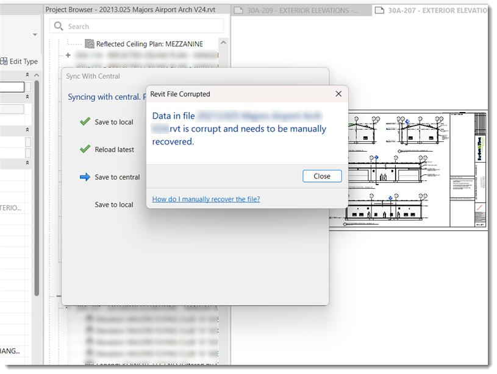
Task: Click the first properties value input box
Action: [12, 86]
